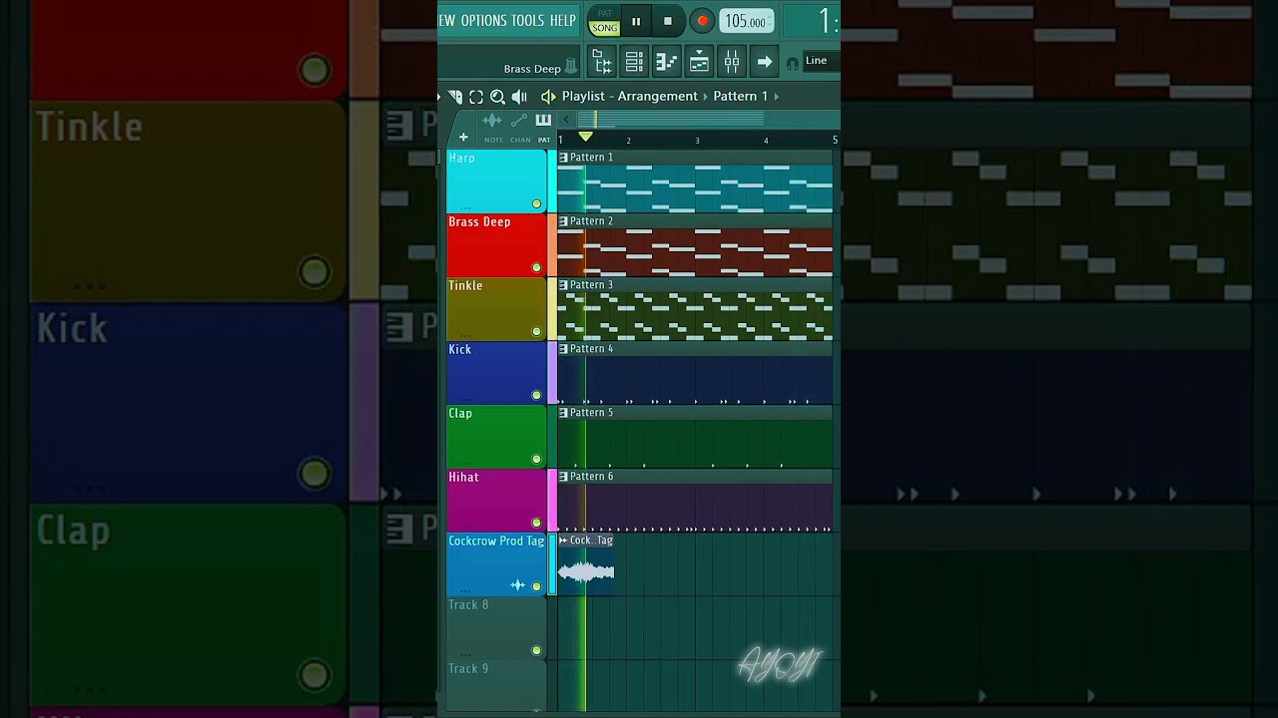Viewport: 1278px width, 718px height.
Task: Switch to the NOTE tab
Action: click(x=493, y=128)
